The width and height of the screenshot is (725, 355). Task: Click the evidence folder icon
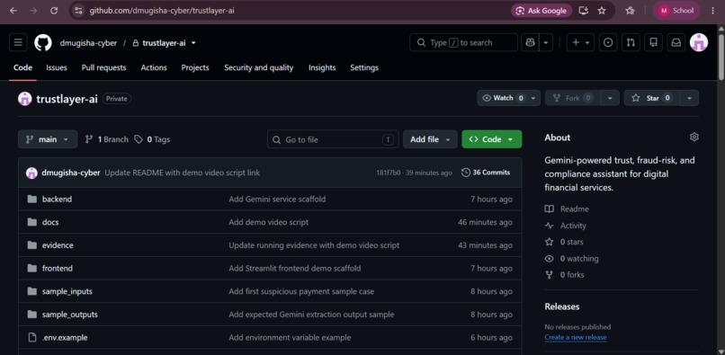(31, 245)
